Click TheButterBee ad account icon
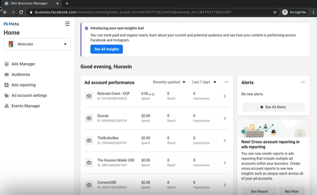 click(89, 140)
